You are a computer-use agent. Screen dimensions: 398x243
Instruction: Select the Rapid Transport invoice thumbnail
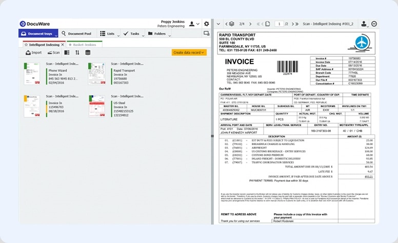click(97, 73)
